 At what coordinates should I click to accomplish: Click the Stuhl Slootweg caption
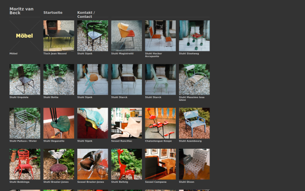[x=189, y=53]
